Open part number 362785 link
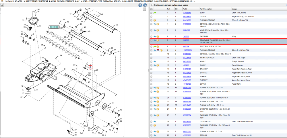Viewport: 287px width, 138px height. coord(186,40)
